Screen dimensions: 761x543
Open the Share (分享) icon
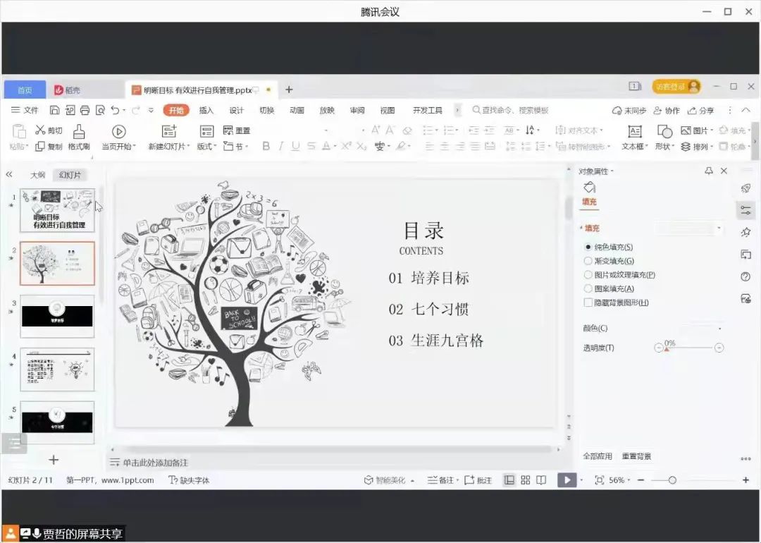pos(700,111)
